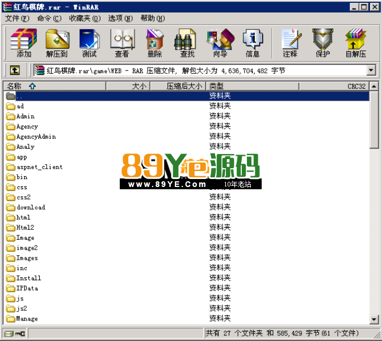Viewport: 382px width, 341px height.
Task: Select the AgencyAdmin folder icon
Action: pos(10,136)
